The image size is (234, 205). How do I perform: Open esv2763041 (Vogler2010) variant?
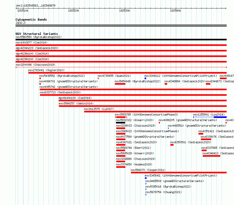tap(46, 70)
